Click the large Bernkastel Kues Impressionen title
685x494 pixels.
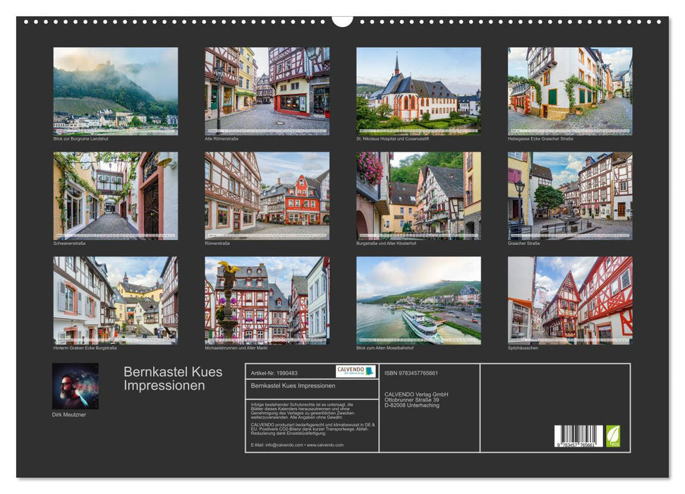pos(173,379)
